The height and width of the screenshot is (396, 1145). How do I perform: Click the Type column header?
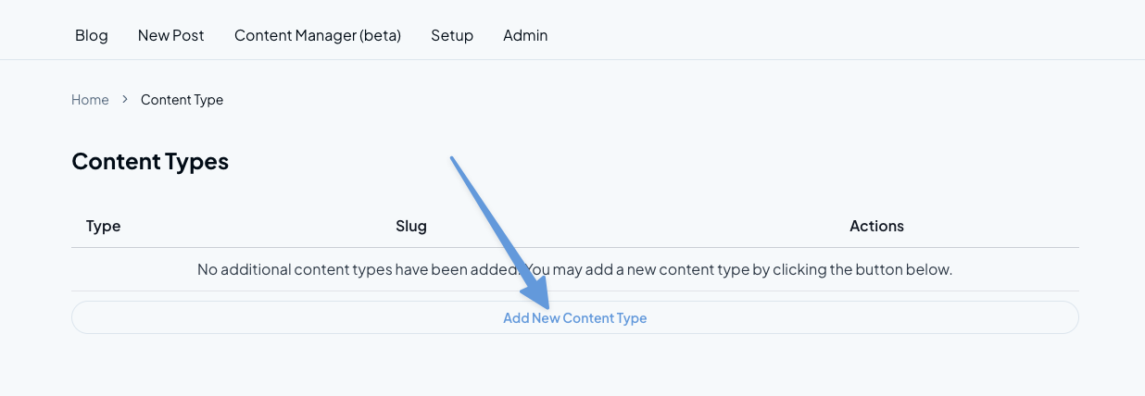click(x=103, y=226)
